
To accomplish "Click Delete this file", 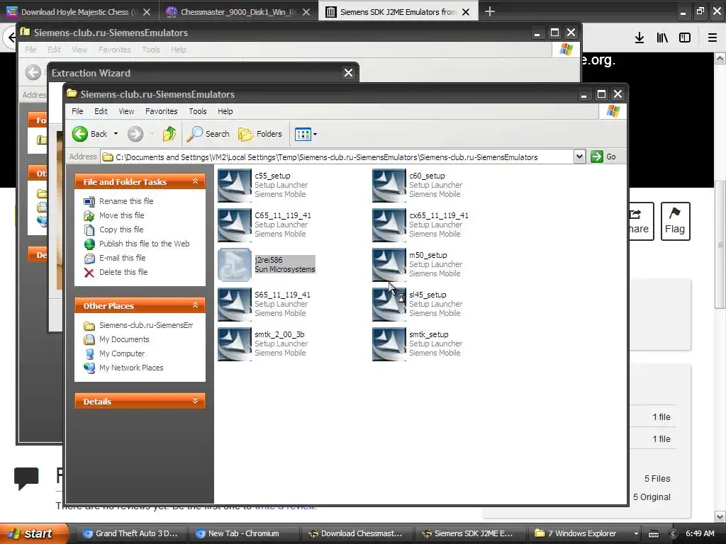I will (123, 272).
